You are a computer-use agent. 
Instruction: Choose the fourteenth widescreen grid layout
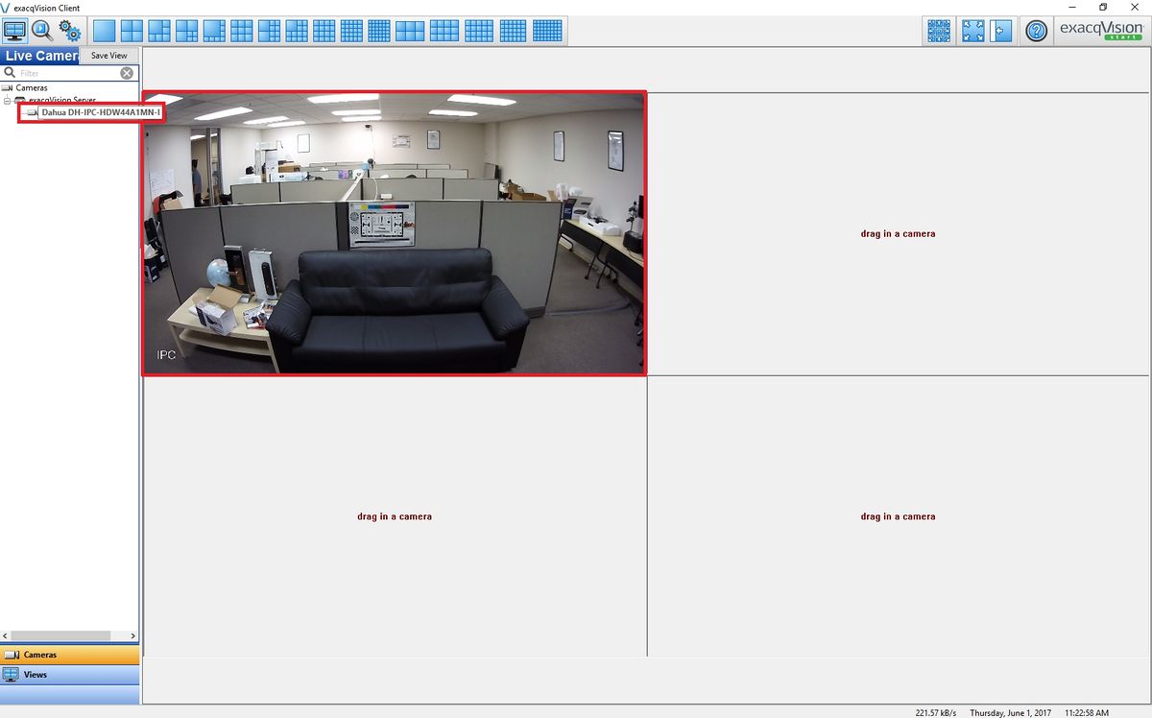[x=479, y=31]
